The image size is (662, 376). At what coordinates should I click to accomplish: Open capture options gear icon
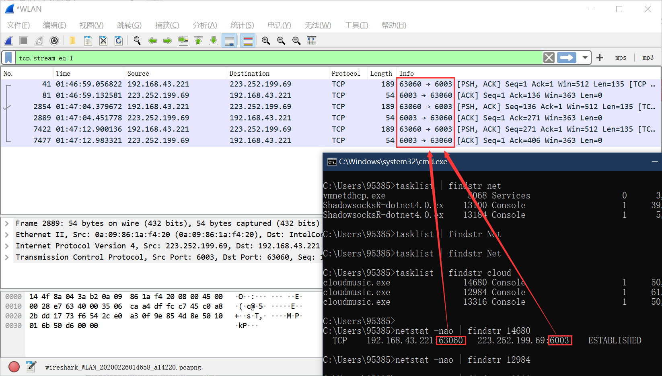click(x=54, y=41)
